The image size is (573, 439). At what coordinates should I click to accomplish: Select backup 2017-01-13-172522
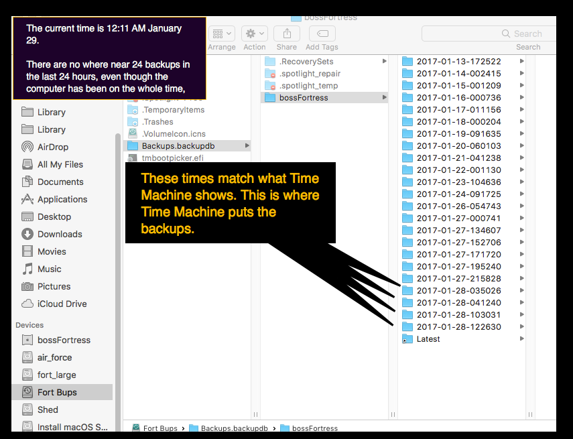click(x=462, y=62)
